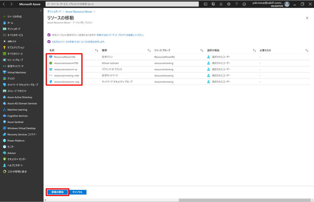The width and height of the screenshot is (314, 202).
Task: Send feedback with the smiley icon
Action: coord(244,4)
